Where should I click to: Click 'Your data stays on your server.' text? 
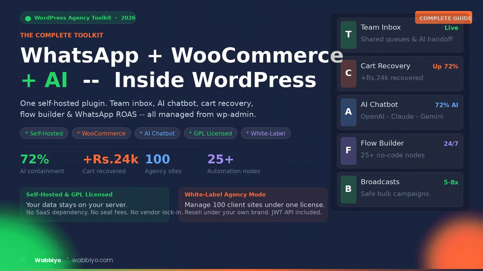point(77,205)
